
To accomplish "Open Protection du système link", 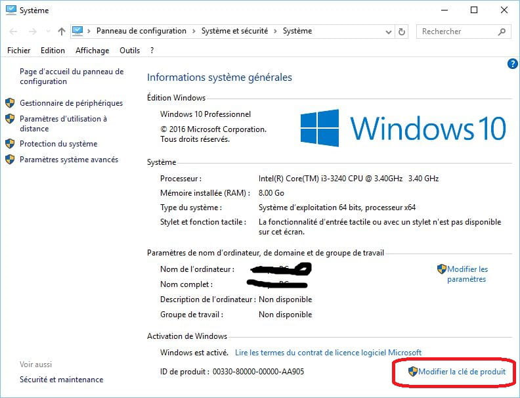I will tap(58, 144).
